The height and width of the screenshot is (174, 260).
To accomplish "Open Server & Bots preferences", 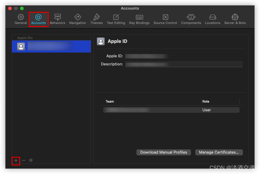I will tap(235, 19).
